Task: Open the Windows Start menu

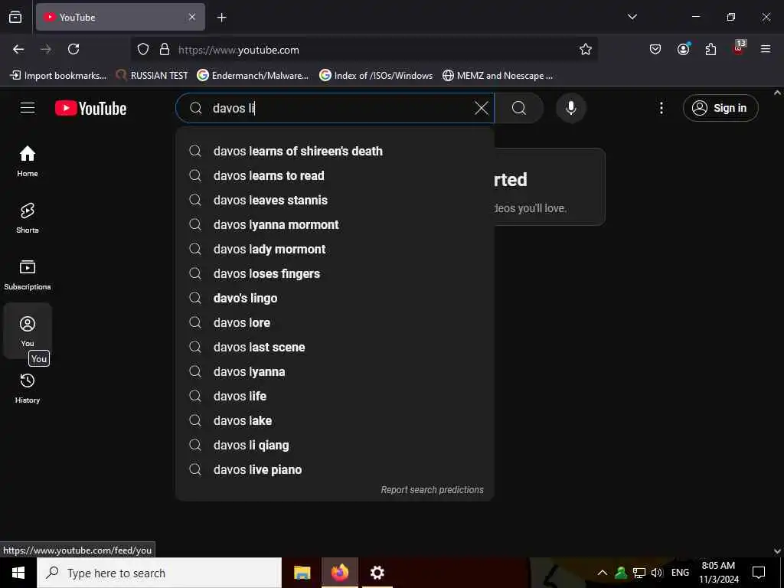Action: (x=18, y=573)
